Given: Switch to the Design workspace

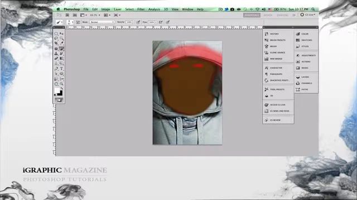Looking at the screenshot, I should pos(268,15).
